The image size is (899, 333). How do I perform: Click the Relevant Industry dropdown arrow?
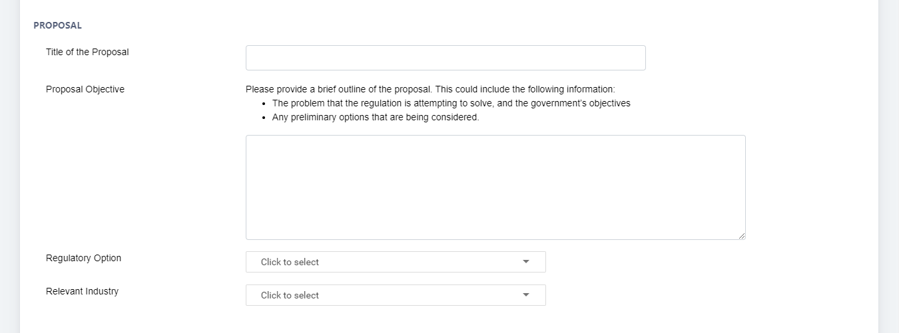[x=526, y=295]
